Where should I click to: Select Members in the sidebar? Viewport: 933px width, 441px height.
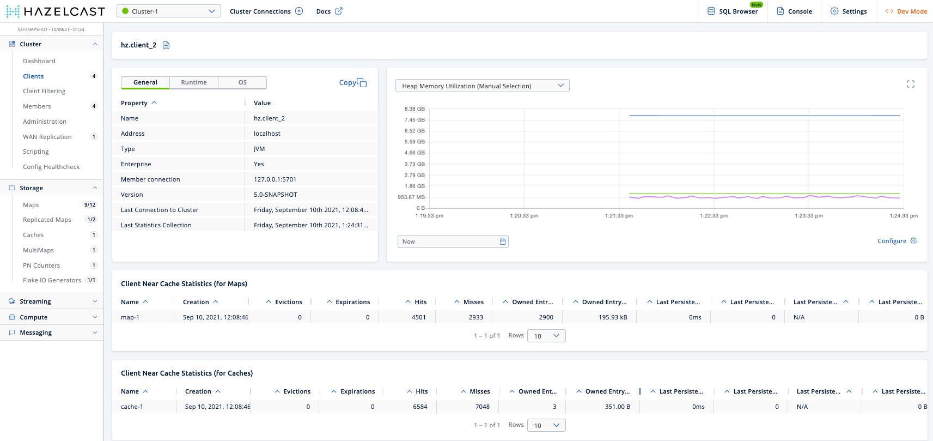click(37, 106)
